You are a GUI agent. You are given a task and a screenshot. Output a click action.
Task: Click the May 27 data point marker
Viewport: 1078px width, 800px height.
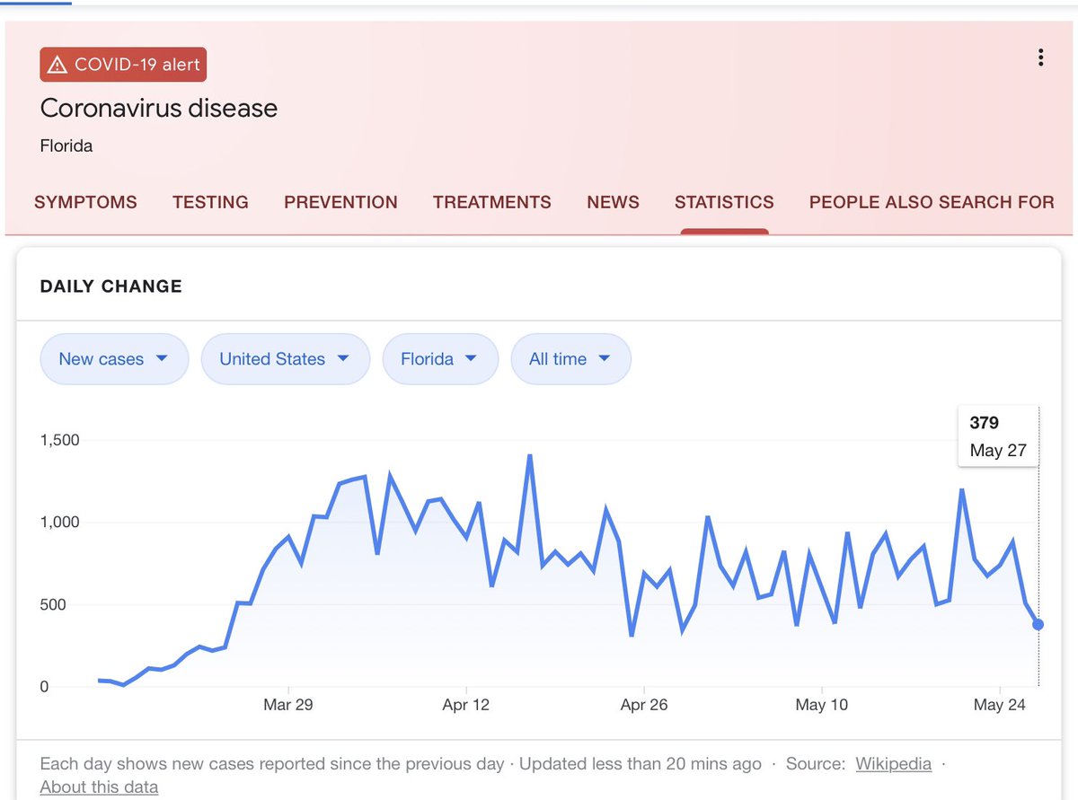(1038, 624)
